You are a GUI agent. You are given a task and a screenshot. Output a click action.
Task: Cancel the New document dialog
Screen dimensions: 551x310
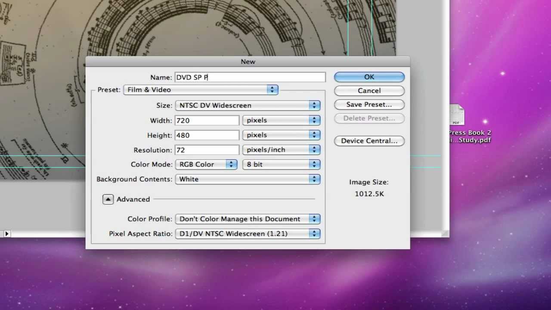pyautogui.click(x=369, y=91)
